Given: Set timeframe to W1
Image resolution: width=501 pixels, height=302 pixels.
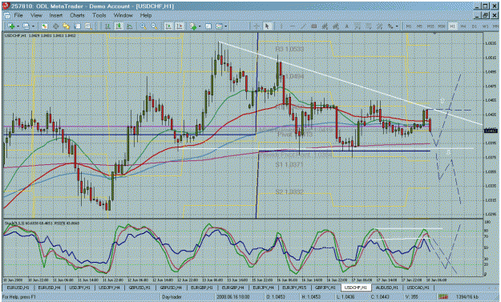Looking at the screenshot, I should (486, 26).
